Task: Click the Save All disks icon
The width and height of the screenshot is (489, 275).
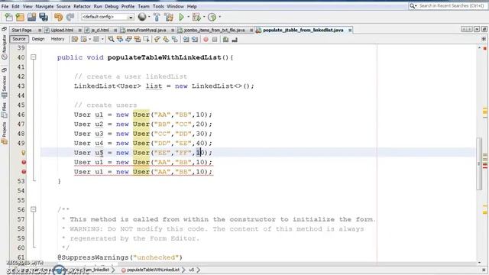Action: [x=44, y=17]
